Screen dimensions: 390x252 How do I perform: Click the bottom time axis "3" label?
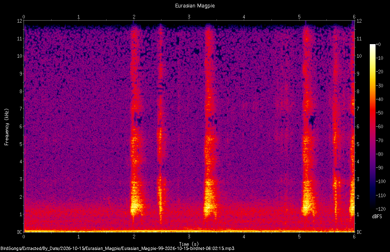click(189, 237)
